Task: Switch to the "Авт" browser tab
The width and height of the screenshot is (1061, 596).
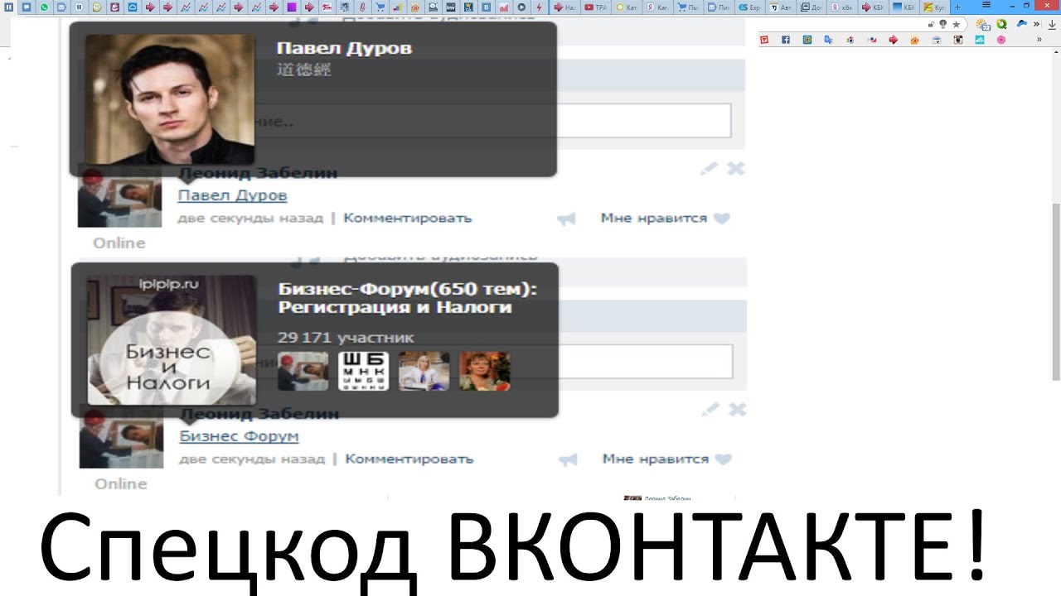Action: (779, 7)
